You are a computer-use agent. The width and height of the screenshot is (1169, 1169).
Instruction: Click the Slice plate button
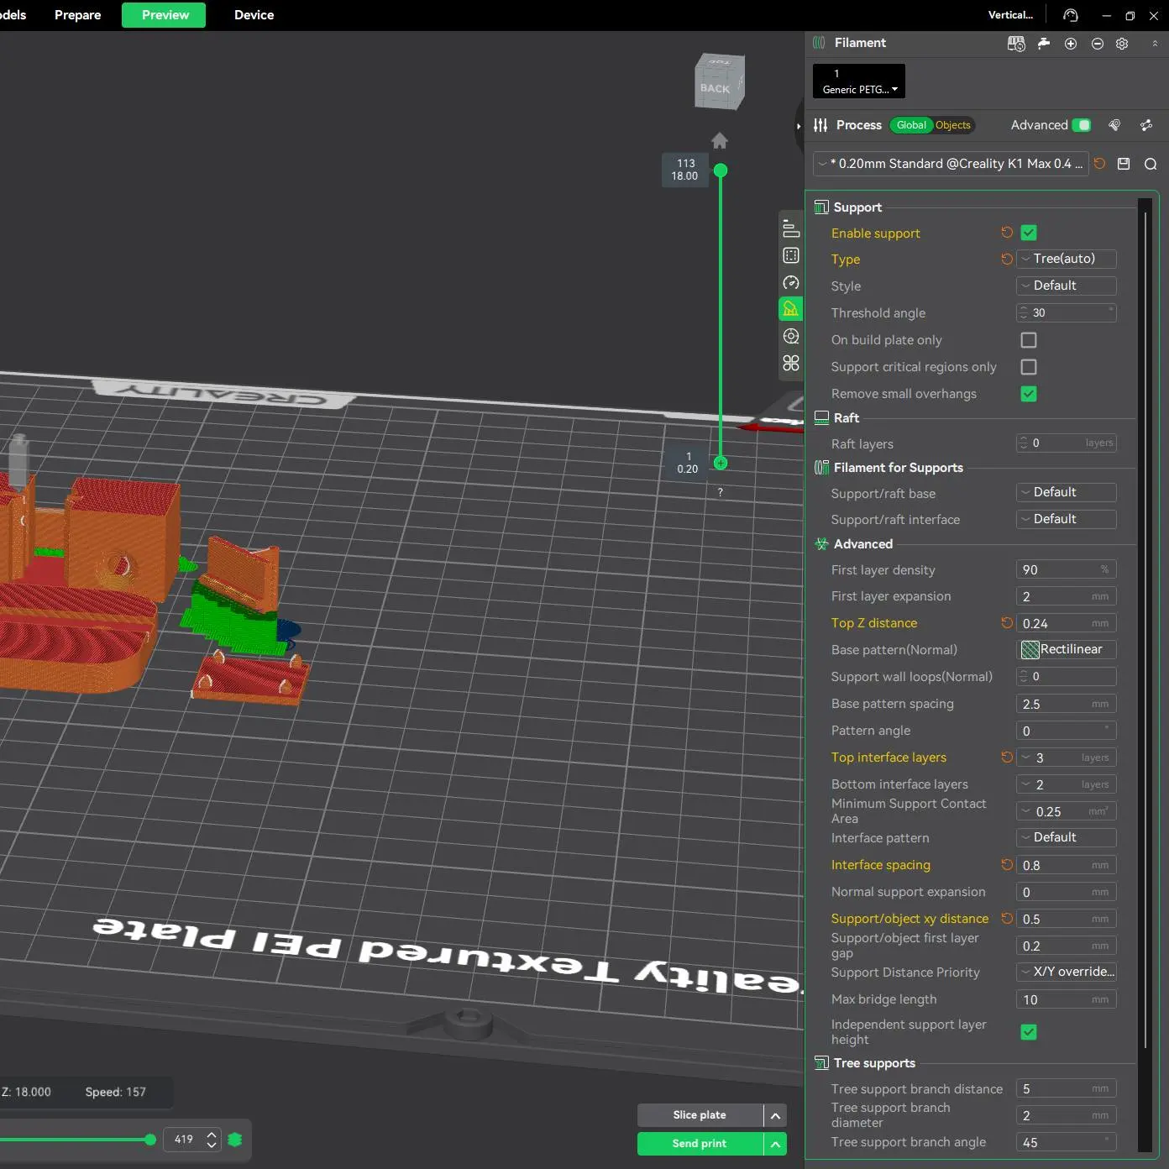coord(700,1115)
